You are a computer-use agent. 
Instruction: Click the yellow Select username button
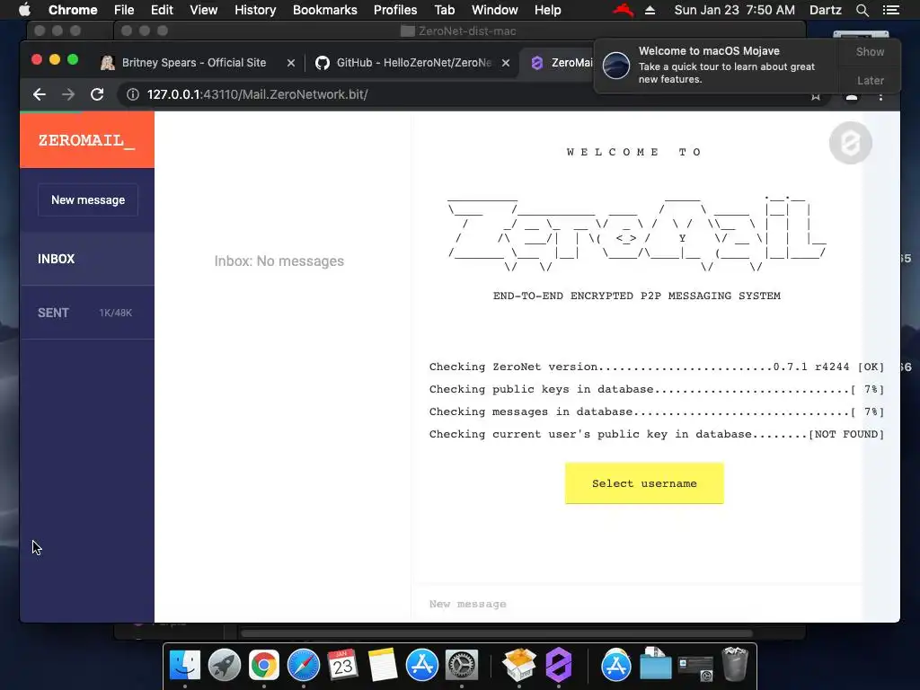[644, 482]
